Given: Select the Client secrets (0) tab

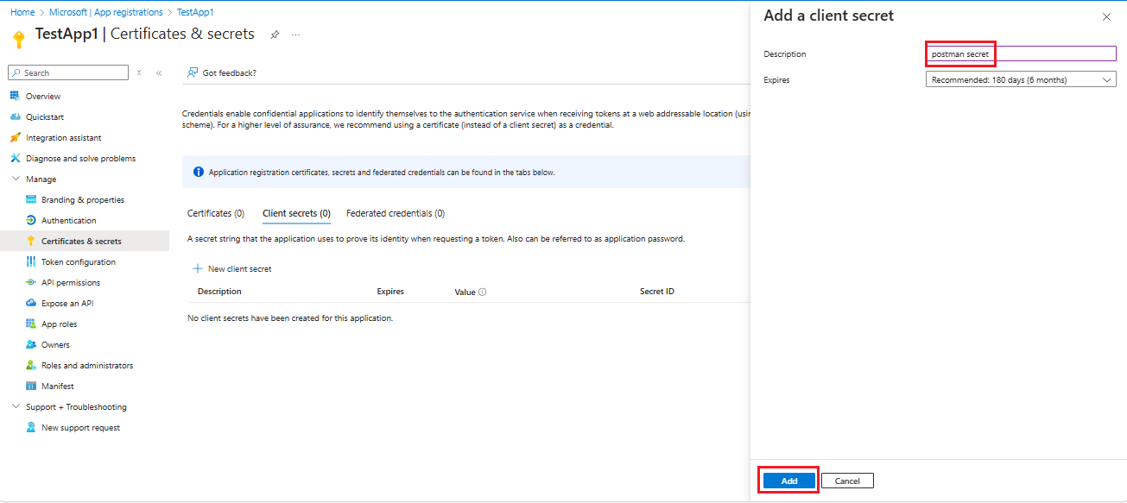Looking at the screenshot, I should click(x=296, y=213).
